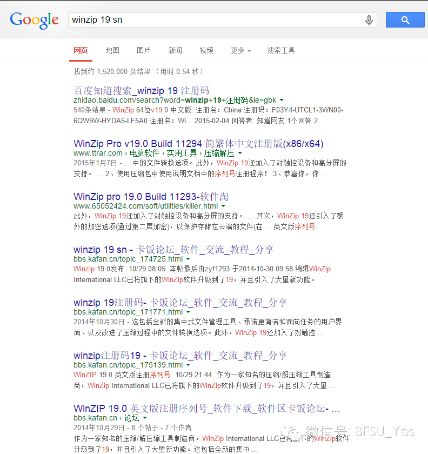Click the 电脑软件 breadcrumb link
428x454 pixels.
pos(144,153)
